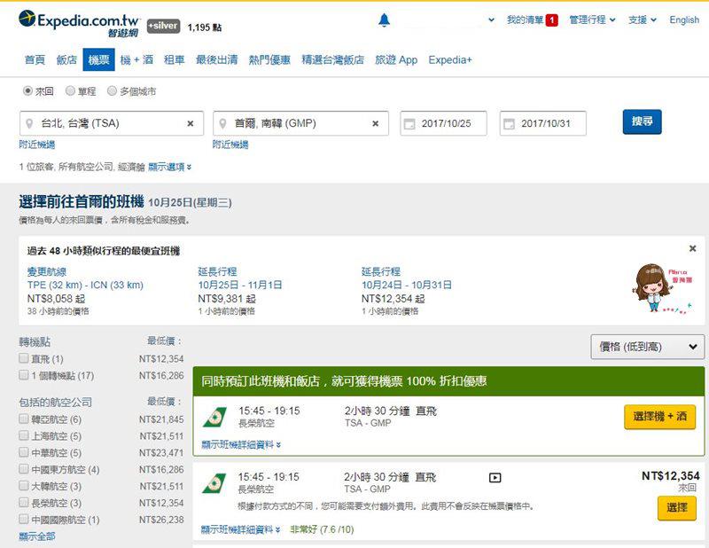Click 附近機場 under the origin field
Image resolution: width=709 pixels, height=548 pixels.
pyautogui.click(x=37, y=145)
